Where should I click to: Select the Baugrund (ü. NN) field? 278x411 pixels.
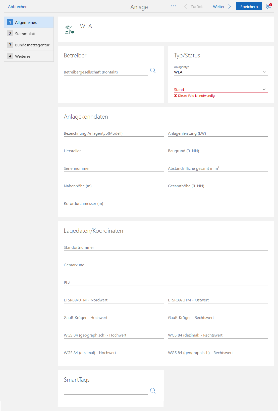point(218,151)
